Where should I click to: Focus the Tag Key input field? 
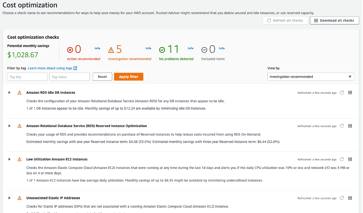tap(27, 77)
